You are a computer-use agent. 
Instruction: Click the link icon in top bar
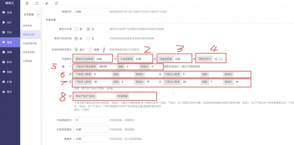point(47,3)
